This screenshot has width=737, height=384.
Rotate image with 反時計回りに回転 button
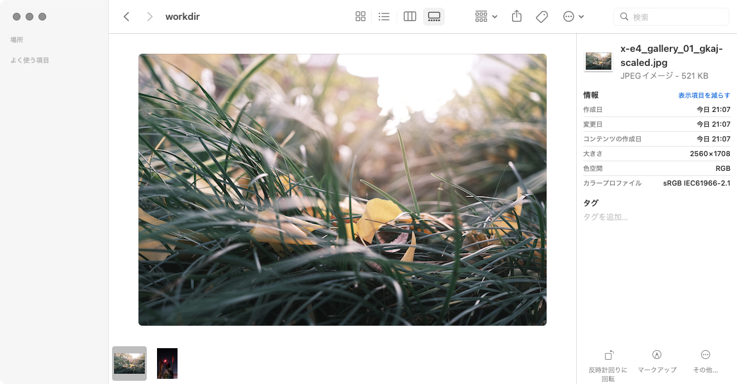(x=608, y=365)
